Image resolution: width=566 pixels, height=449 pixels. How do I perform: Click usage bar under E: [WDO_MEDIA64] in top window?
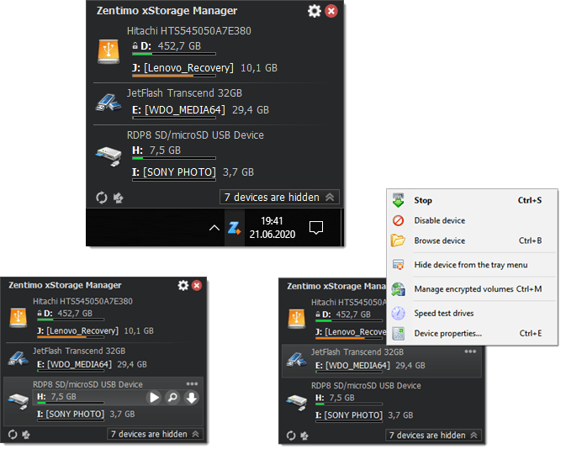click(x=174, y=118)
